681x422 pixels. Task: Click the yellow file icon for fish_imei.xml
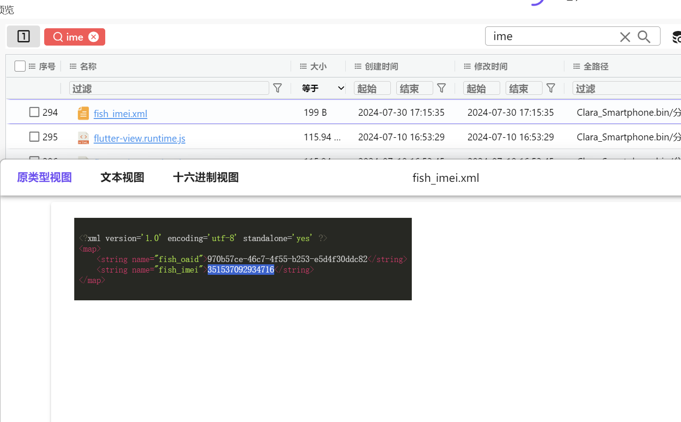82,113
